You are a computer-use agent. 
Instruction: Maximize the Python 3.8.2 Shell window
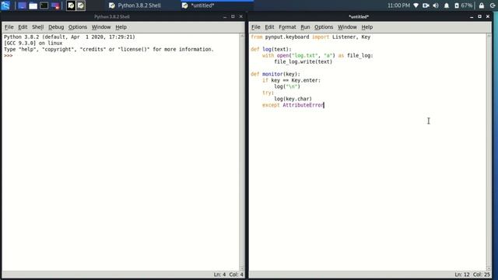point(233,16)
